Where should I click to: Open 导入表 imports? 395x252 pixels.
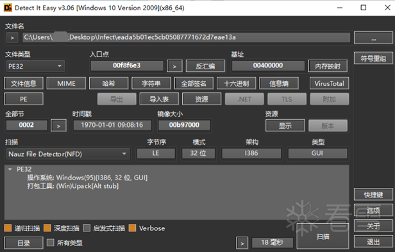(x=159, y=99)
